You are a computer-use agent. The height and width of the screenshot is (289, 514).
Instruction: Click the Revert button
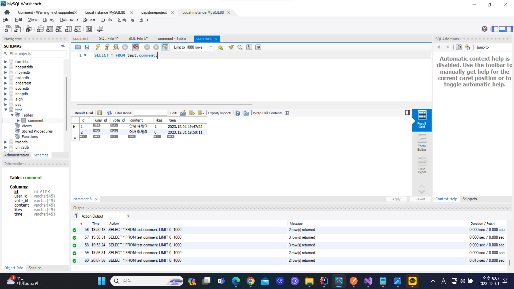pyautogui.click(x=420, y=199)
